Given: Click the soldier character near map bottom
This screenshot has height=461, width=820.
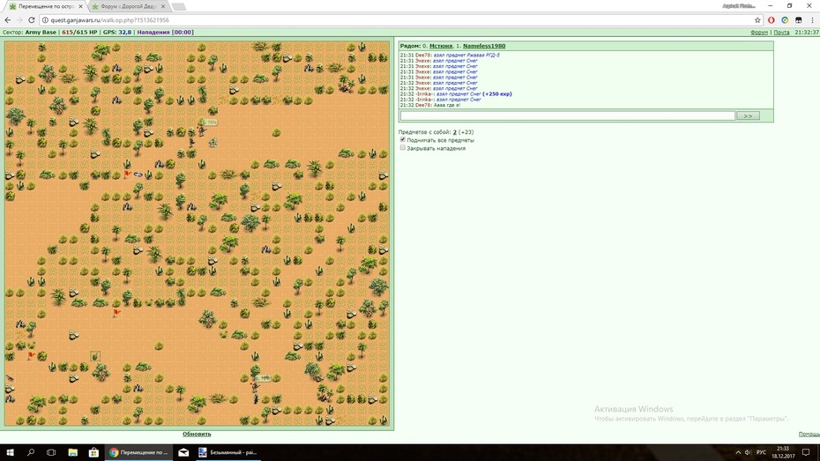Looking at the screenshot, I should pos(255,387).
